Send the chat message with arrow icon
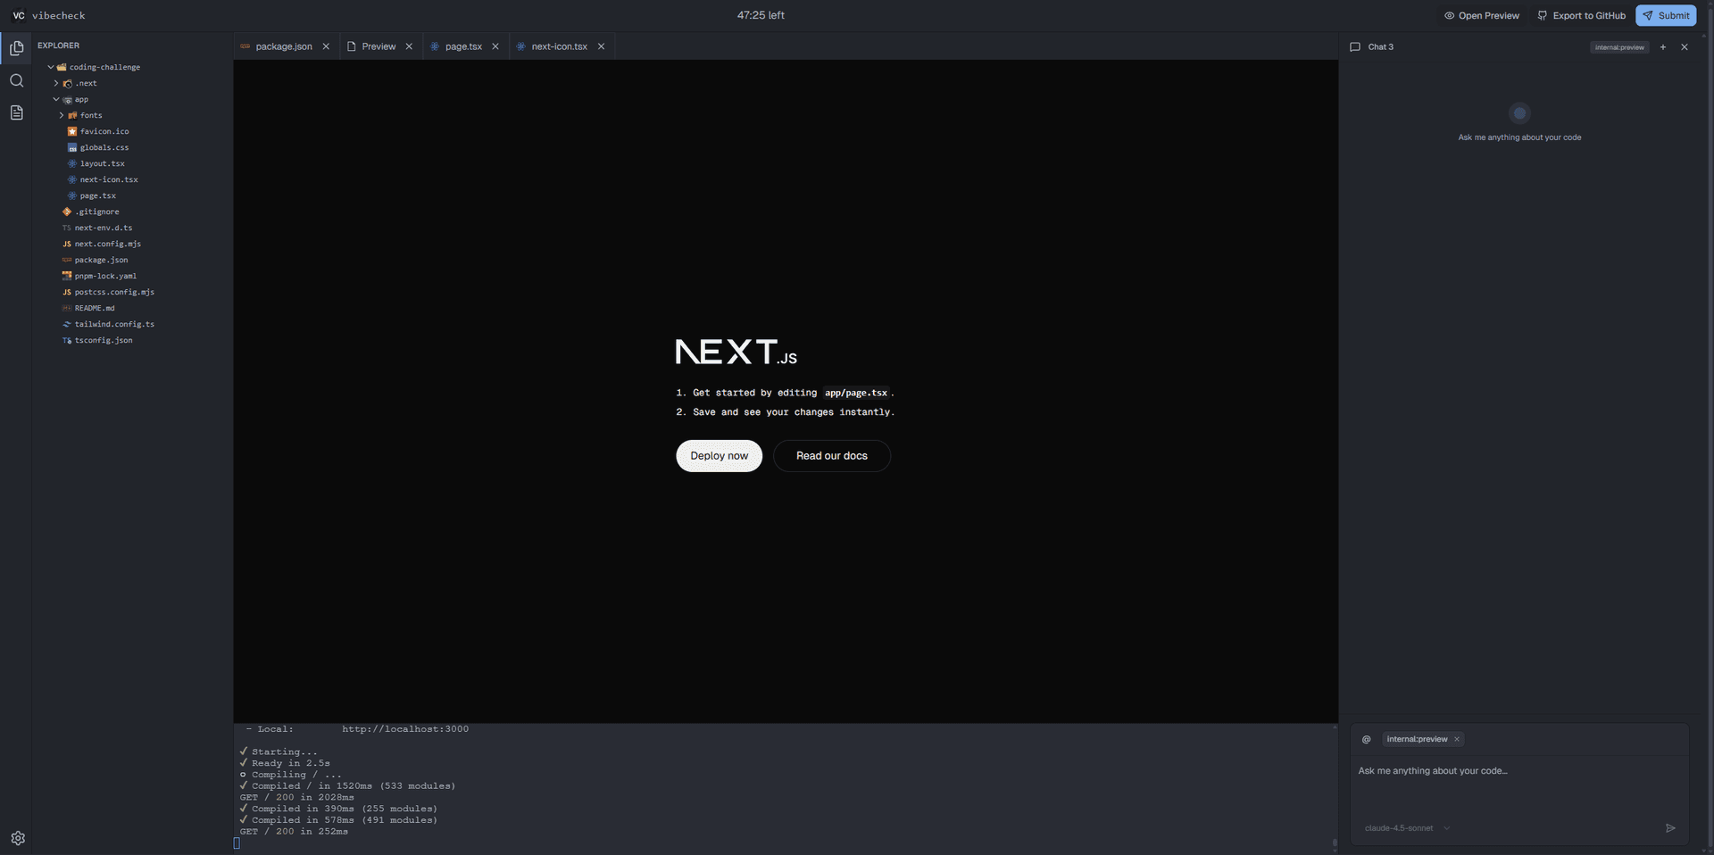The width and height of the screenshot is (1714, 855). (x=1670, y=828)
